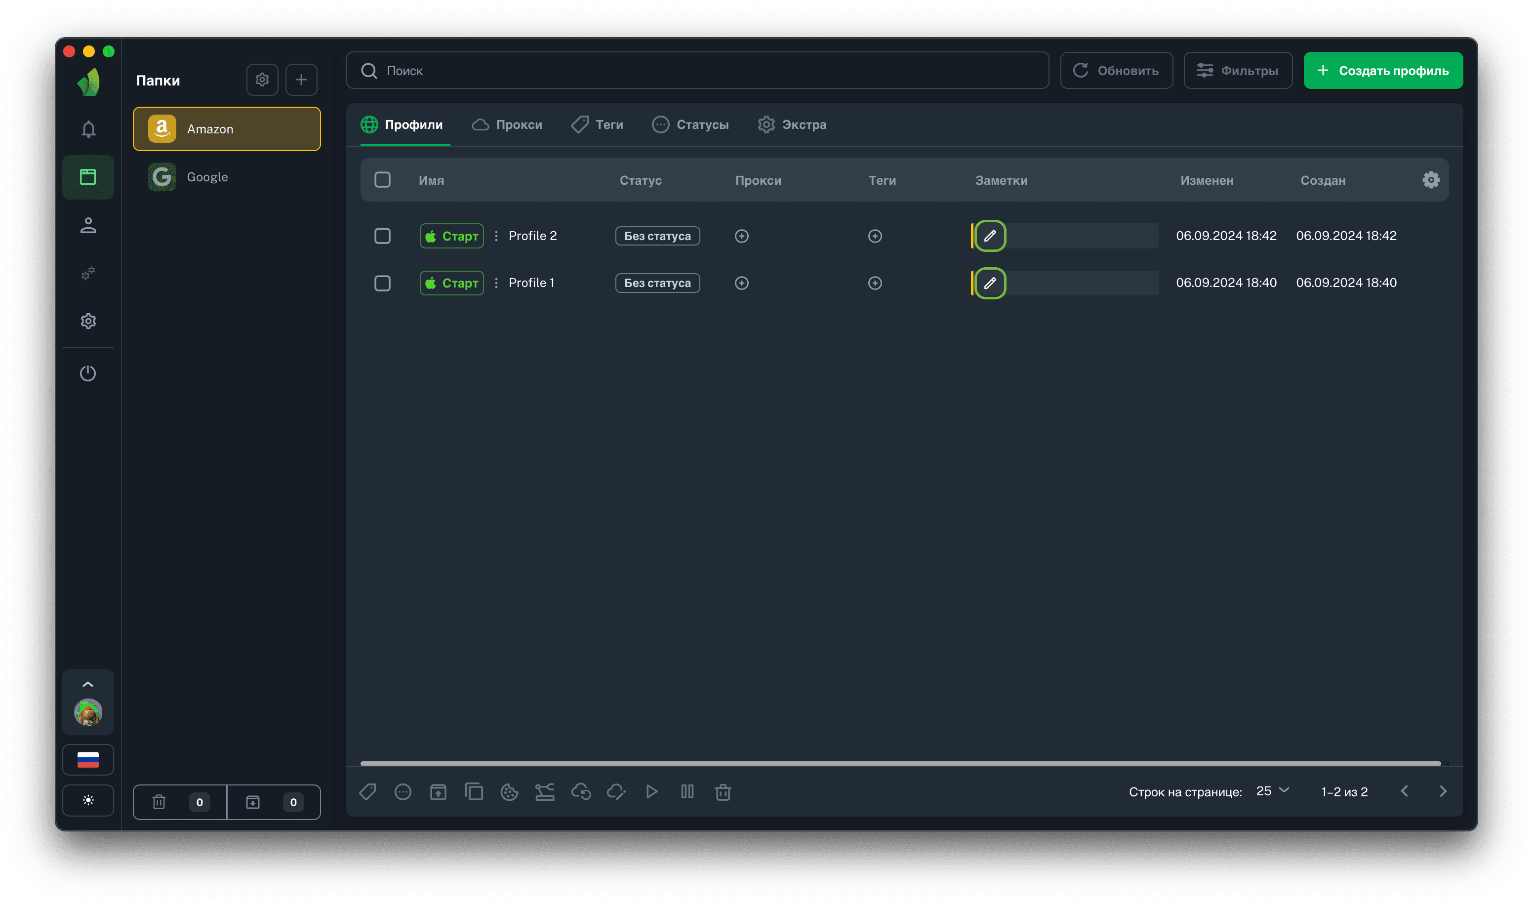Switch to the Статусы tab
This screenshot has width=1533, height=904.
pos(690,125)
